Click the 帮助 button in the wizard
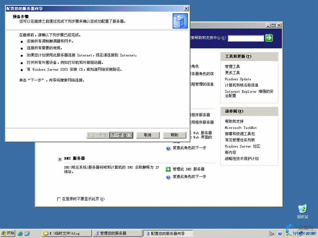This screenshot has height=238, width=318. pyautogui.click(x=175, y=135)
